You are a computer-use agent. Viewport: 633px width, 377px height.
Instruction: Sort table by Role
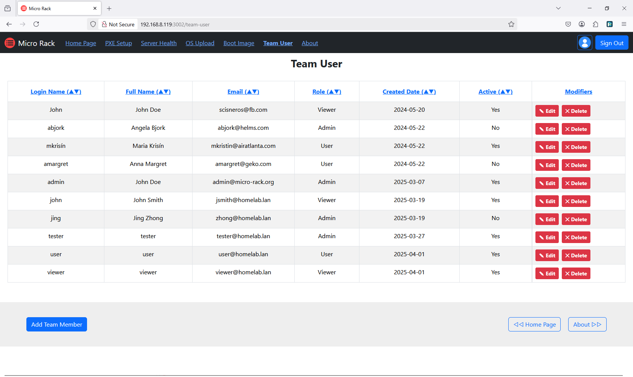coord(327,91)
